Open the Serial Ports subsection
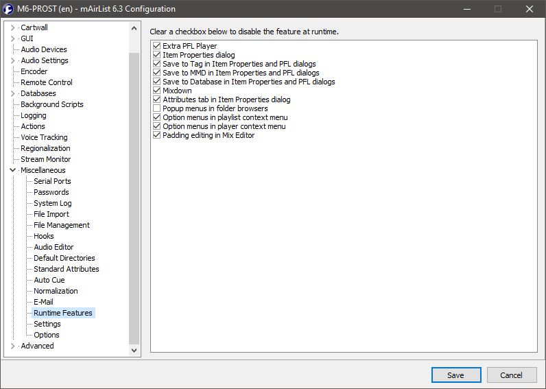The width and height of the screenshot is (546, 389). click(52, 181)
